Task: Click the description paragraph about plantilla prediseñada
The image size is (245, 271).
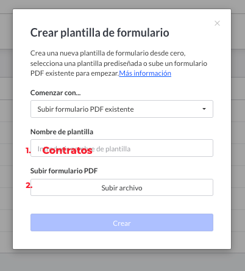Action: 119,63
